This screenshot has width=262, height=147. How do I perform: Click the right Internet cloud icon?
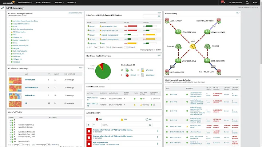click(x=207, y=46)
